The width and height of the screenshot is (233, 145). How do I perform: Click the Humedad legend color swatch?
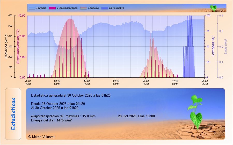point(32,8)
